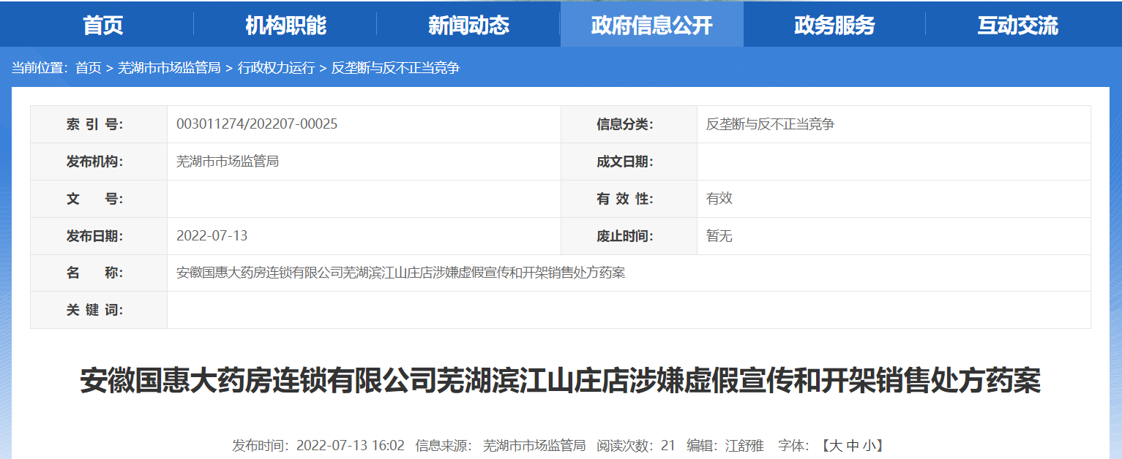
Task: Open the 政务服务 tab
Action: click(834, 26)
